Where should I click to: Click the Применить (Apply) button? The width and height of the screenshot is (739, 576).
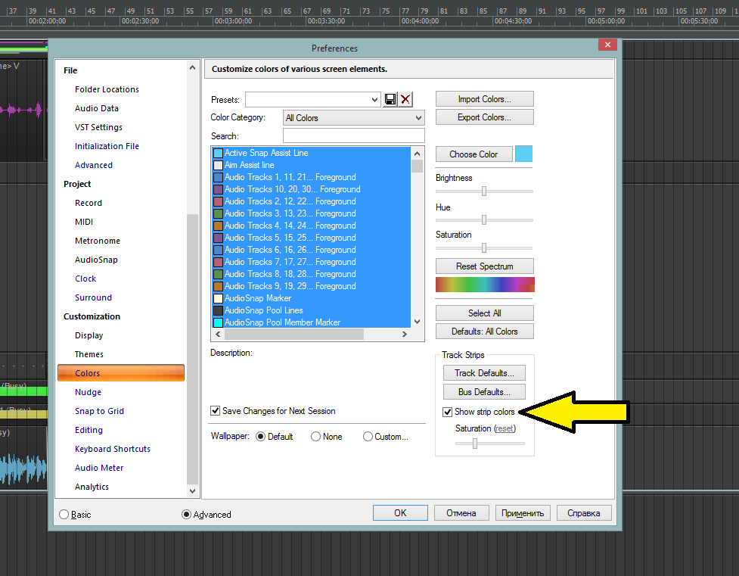[x=522, y=512]
